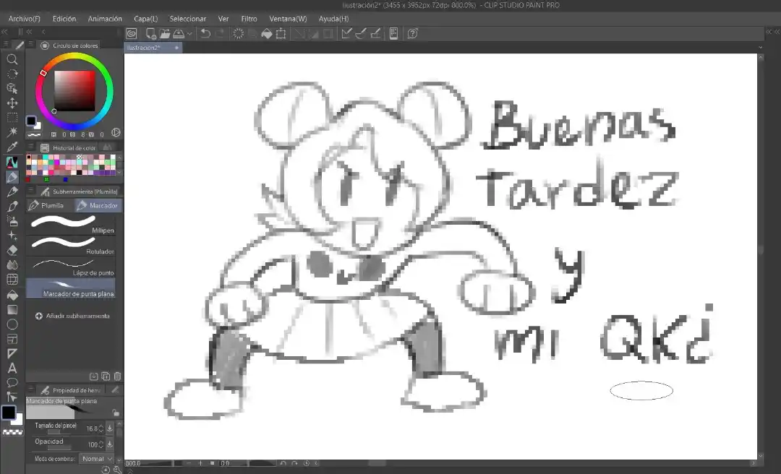Screen dimensions: 781x474
Task: Select the Eraser tool
Action: pyautogui.click(x=12, y=250)
